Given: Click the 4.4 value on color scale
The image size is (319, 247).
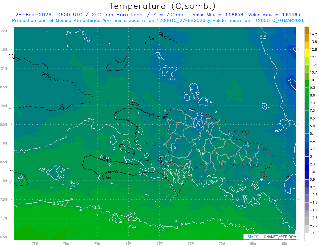Looking at the screenshot, I should click(x=313, y=141).
